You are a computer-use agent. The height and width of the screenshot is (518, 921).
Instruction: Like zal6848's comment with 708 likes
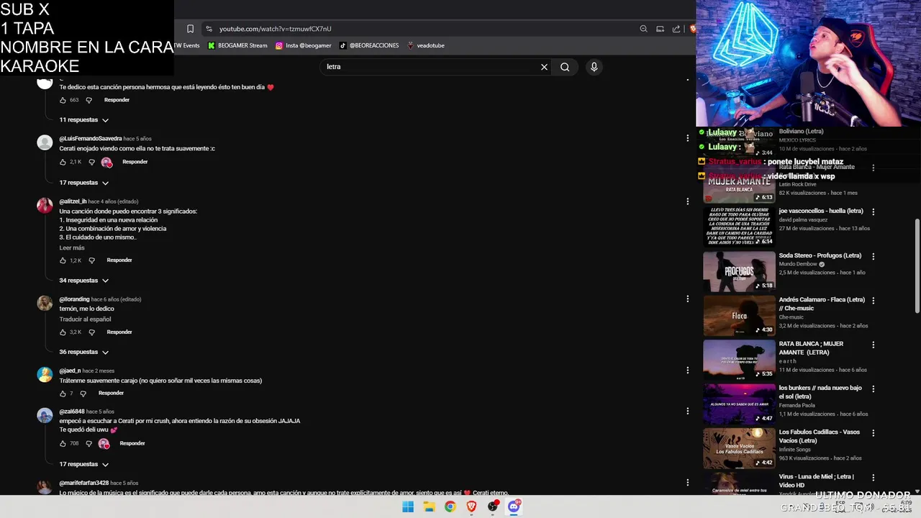pyautogui.click(x=63, y=444)
